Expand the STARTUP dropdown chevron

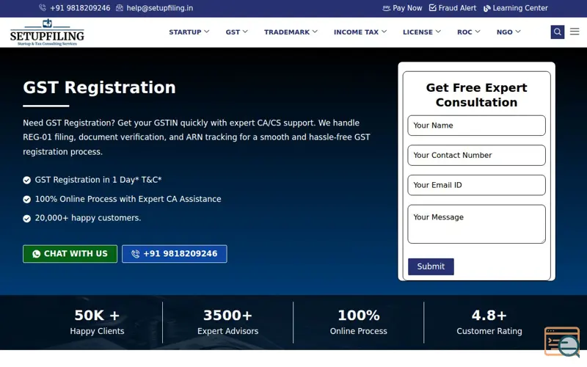pyautogui.click(x=207, y=32)
